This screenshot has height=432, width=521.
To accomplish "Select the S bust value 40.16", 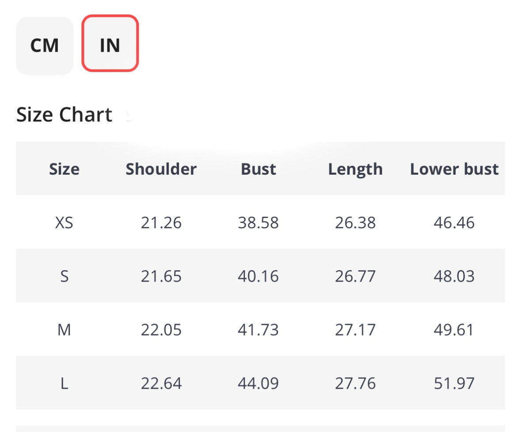I will coord(259,276).
